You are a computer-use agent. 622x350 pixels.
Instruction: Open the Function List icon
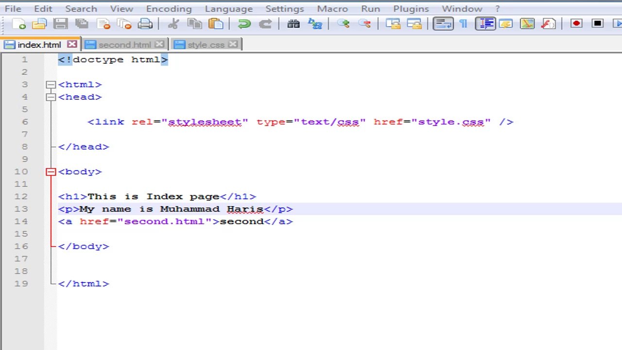point(549,24)
